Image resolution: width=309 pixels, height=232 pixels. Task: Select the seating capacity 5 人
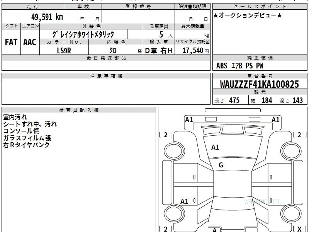(x=166, y=35)
